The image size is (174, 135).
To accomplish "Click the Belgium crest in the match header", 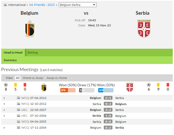I will 30,29.
